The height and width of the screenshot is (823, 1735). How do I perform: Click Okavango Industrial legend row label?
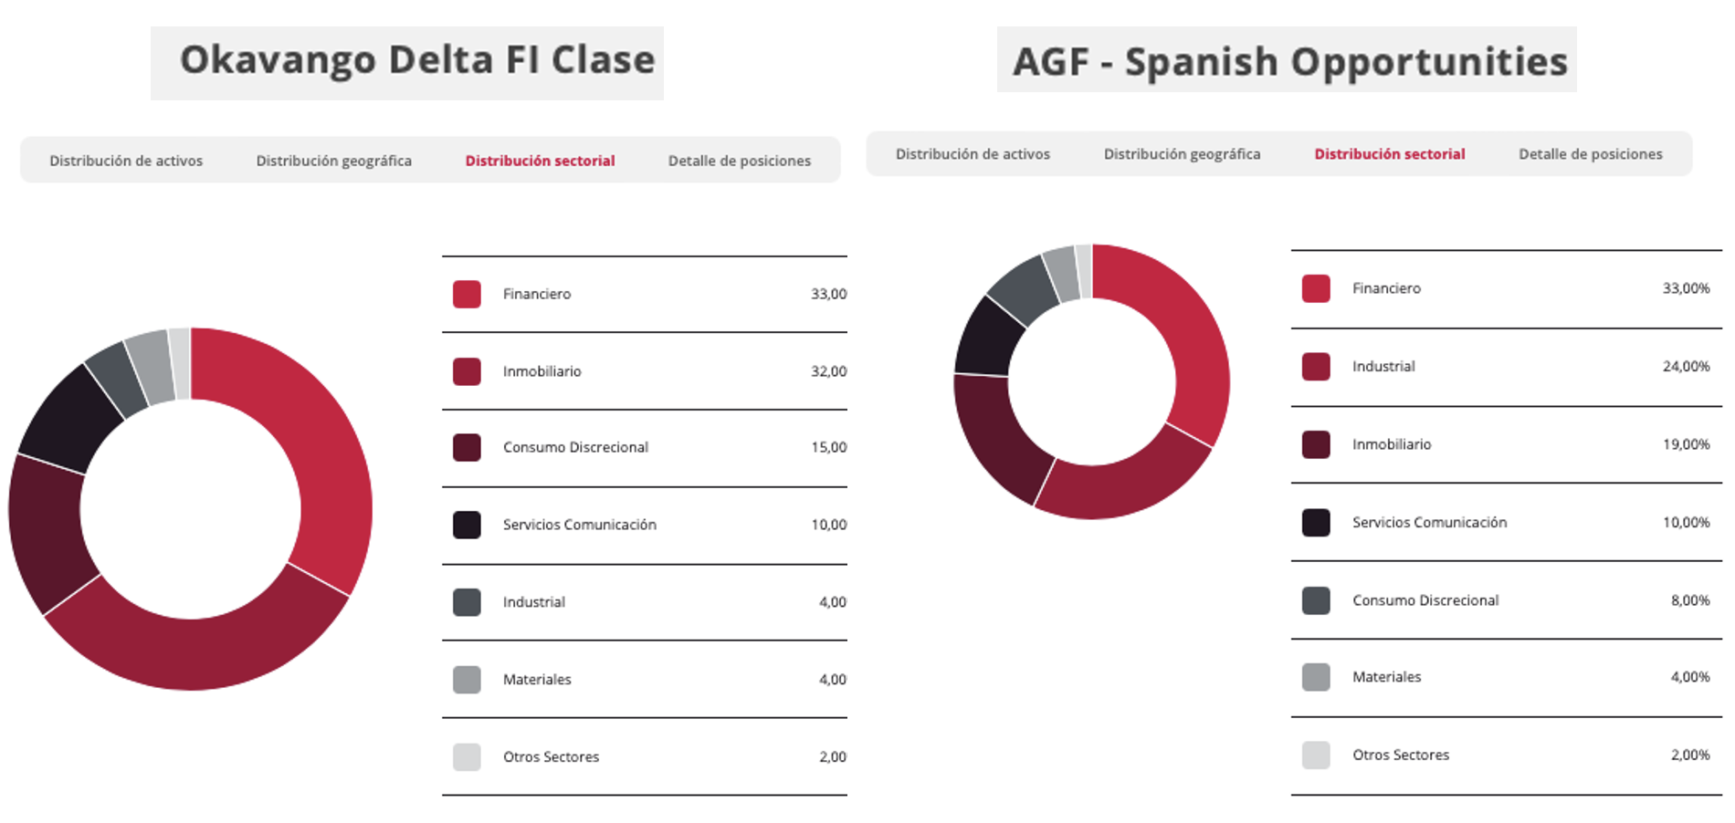(x=533, y=602)
